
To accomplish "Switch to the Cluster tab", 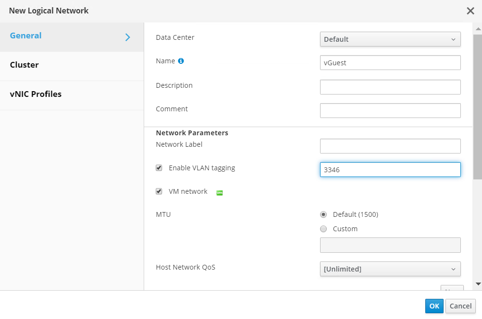I will coord(25,65).
